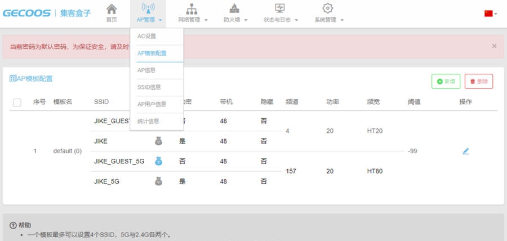Screen dimensions: 507x241
Task: Click the HT20 bandwidth value
Action: click(375, 131)
